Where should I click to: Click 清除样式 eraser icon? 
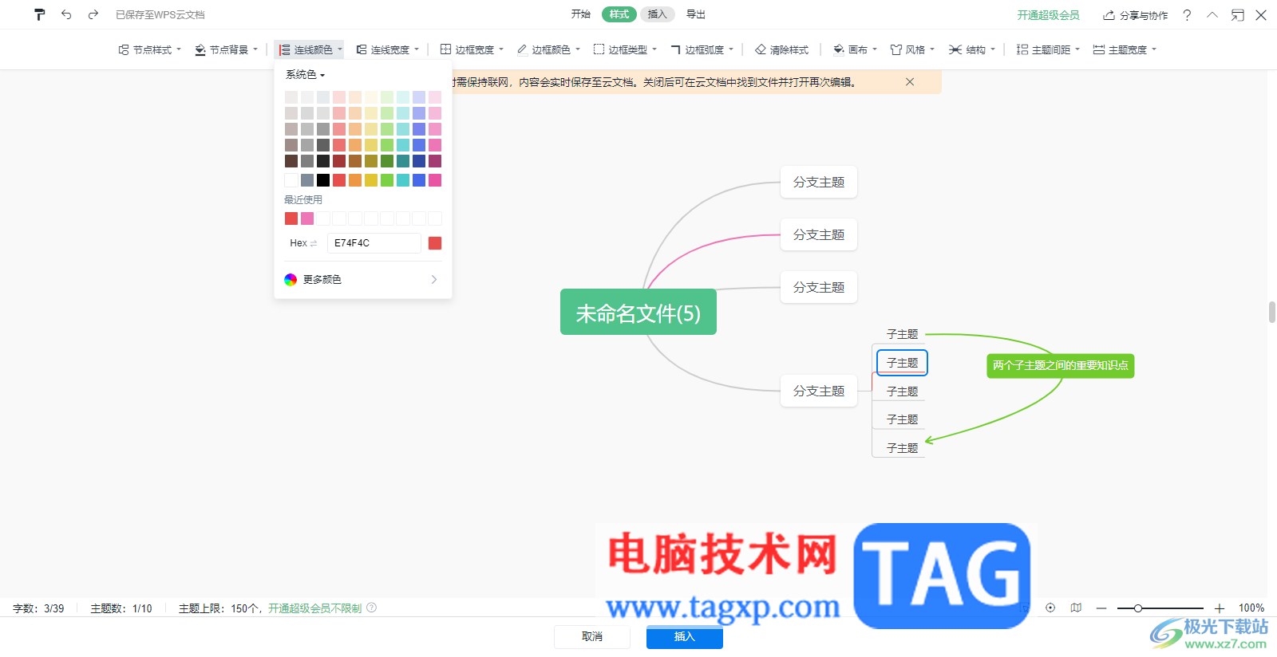[761, 49]
